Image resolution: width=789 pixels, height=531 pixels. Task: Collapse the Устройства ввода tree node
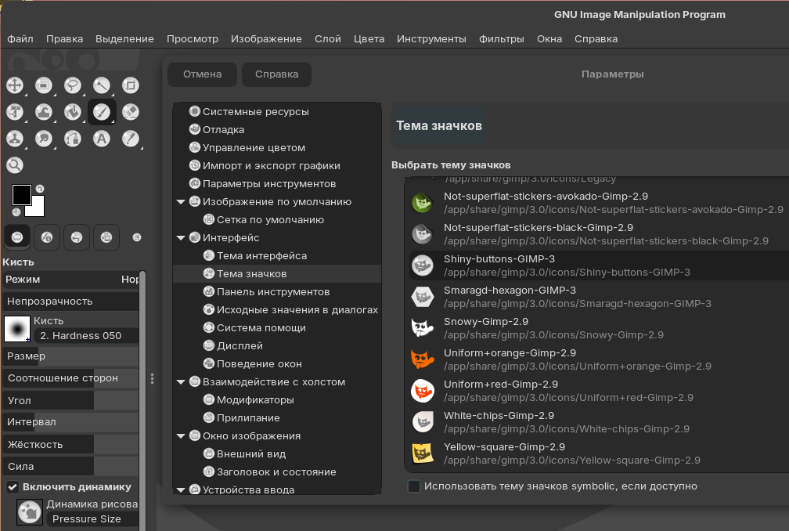pos(181,489)
